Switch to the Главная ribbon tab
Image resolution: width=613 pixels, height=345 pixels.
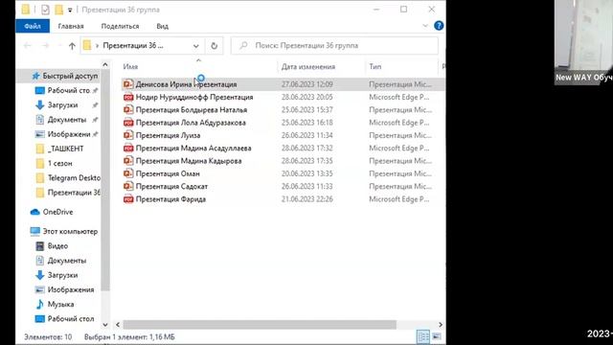click(x=71, y=26)
